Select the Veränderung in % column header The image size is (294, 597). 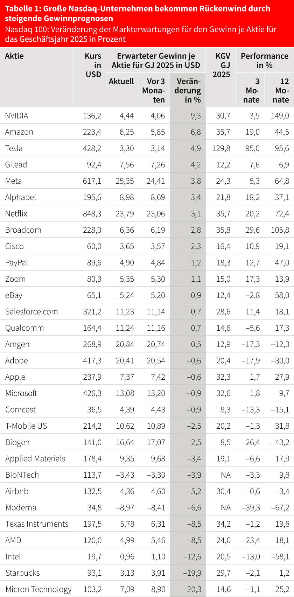tap(188, 90)
